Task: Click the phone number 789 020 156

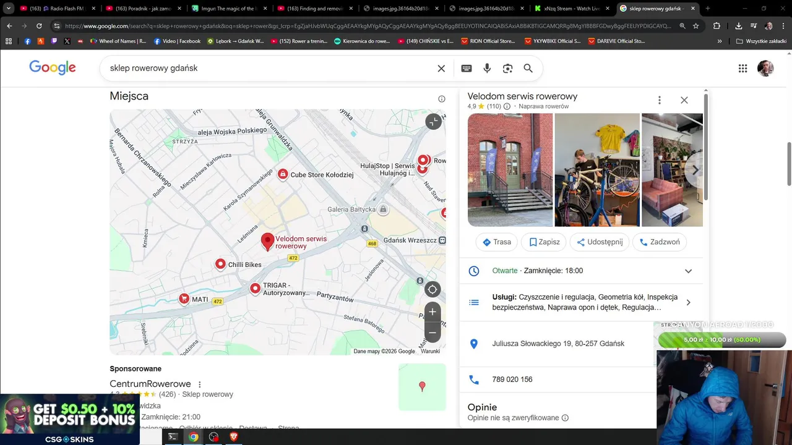Action: [512, 379]
